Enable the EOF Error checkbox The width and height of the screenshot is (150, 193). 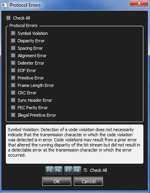click(13, 70)
